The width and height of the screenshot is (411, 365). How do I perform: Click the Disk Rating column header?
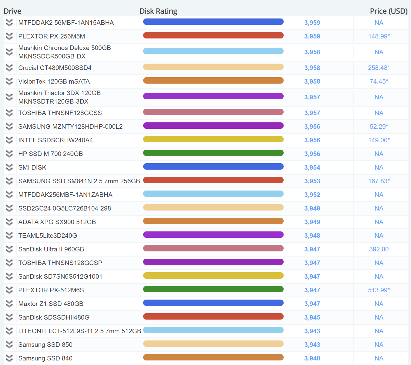click(158, 11)
